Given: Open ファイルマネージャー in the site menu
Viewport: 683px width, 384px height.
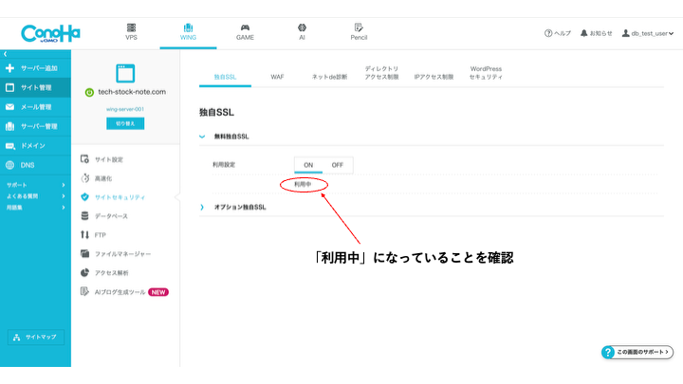Looking at the screenshot, I should [x=121, y=253].
